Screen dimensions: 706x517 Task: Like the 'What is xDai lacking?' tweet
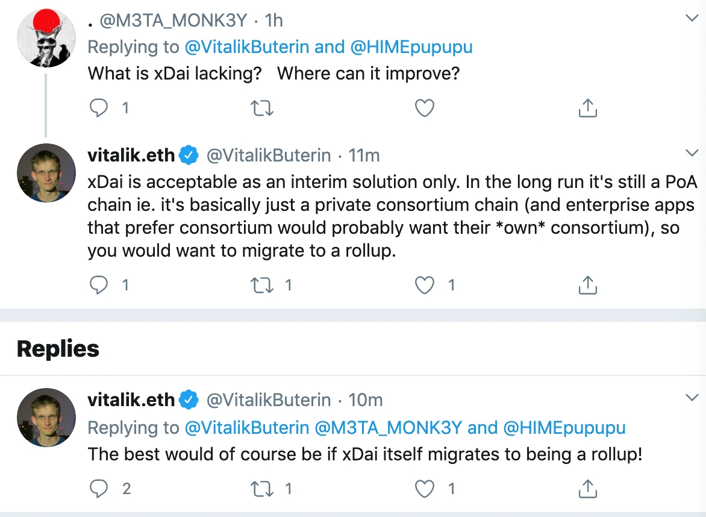(x=424, y=108)
